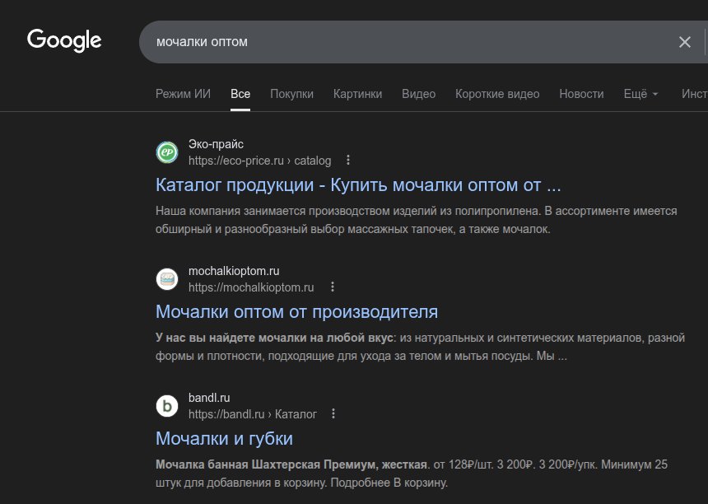
Task: Click the Эко-прайс site favicon
Action: click(167, 152)
